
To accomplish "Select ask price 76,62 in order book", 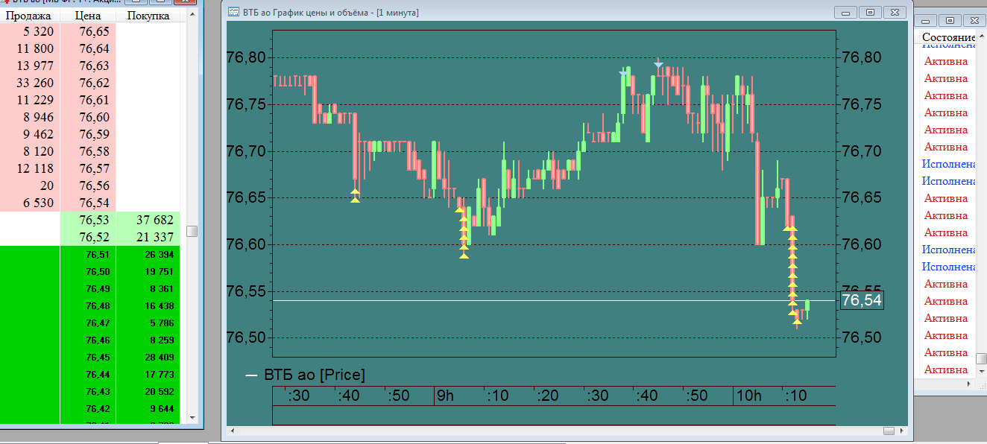I will [x=94, y=83].
